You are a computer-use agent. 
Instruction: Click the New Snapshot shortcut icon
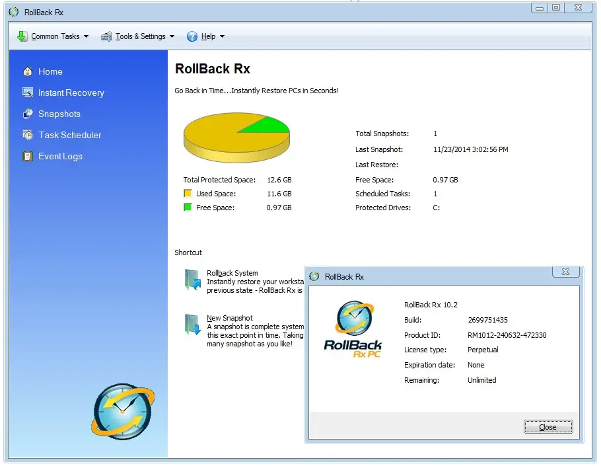(192, 325)
